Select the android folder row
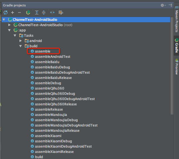This screenshot has width=179, height=159. [86, 41]
